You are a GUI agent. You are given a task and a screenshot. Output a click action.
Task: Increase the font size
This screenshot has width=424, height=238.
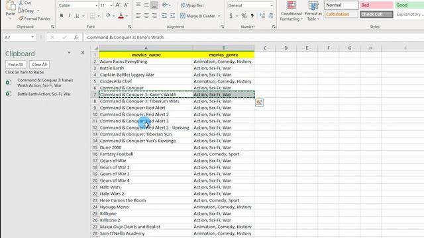(118, 5)
